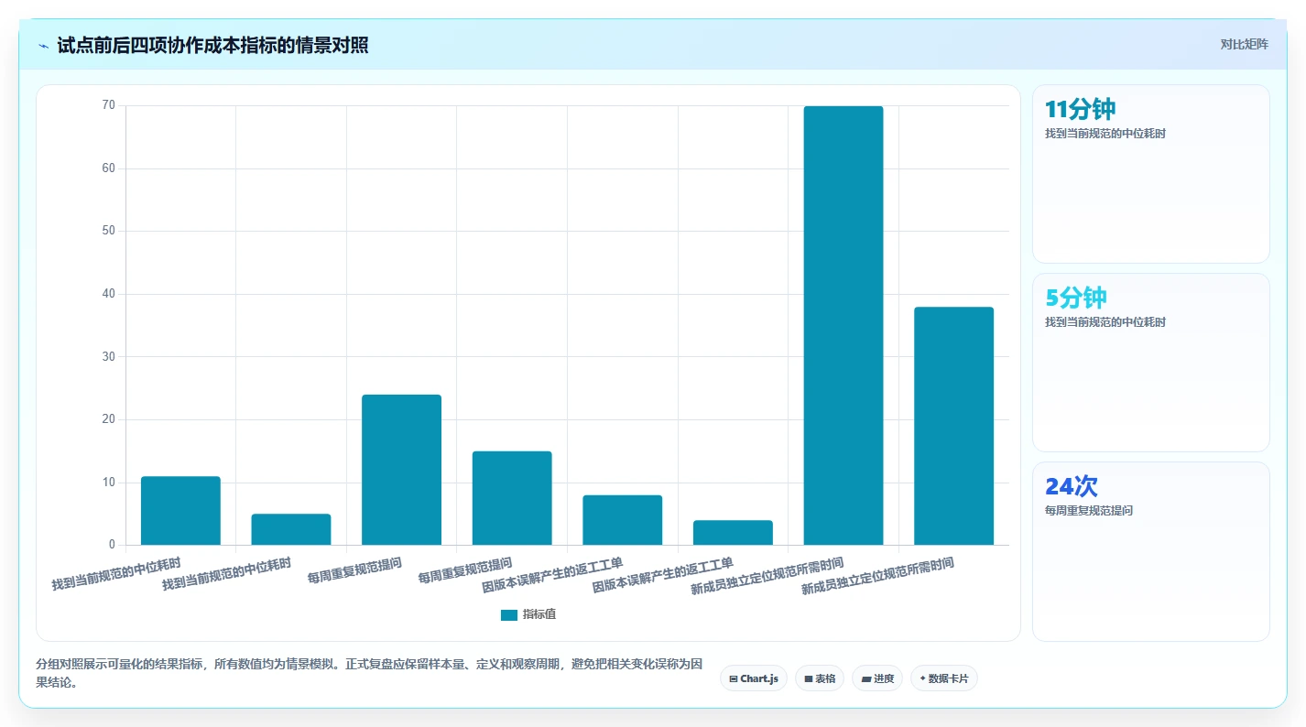
Task: Click the lightning icon beside the page title
Action: (x=44, y=46)
